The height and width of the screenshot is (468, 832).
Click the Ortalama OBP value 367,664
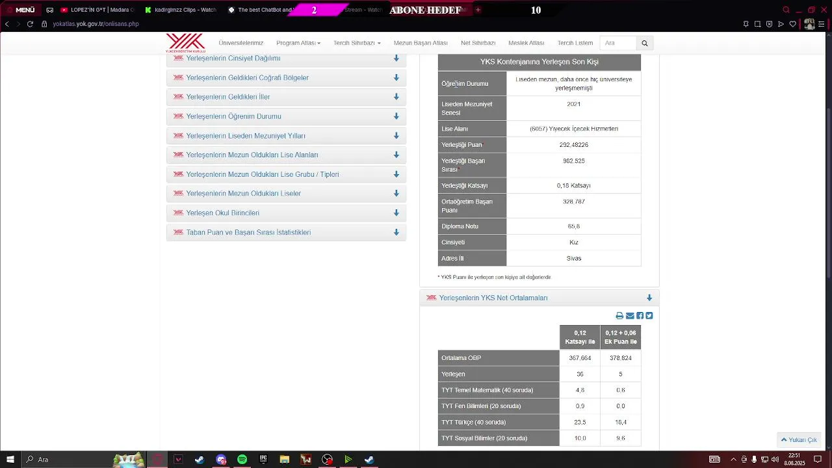pos(580,358)
